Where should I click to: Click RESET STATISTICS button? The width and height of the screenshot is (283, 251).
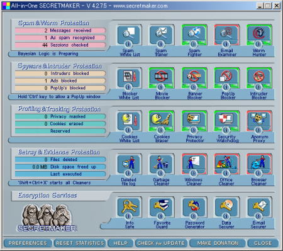pos(80,243)
